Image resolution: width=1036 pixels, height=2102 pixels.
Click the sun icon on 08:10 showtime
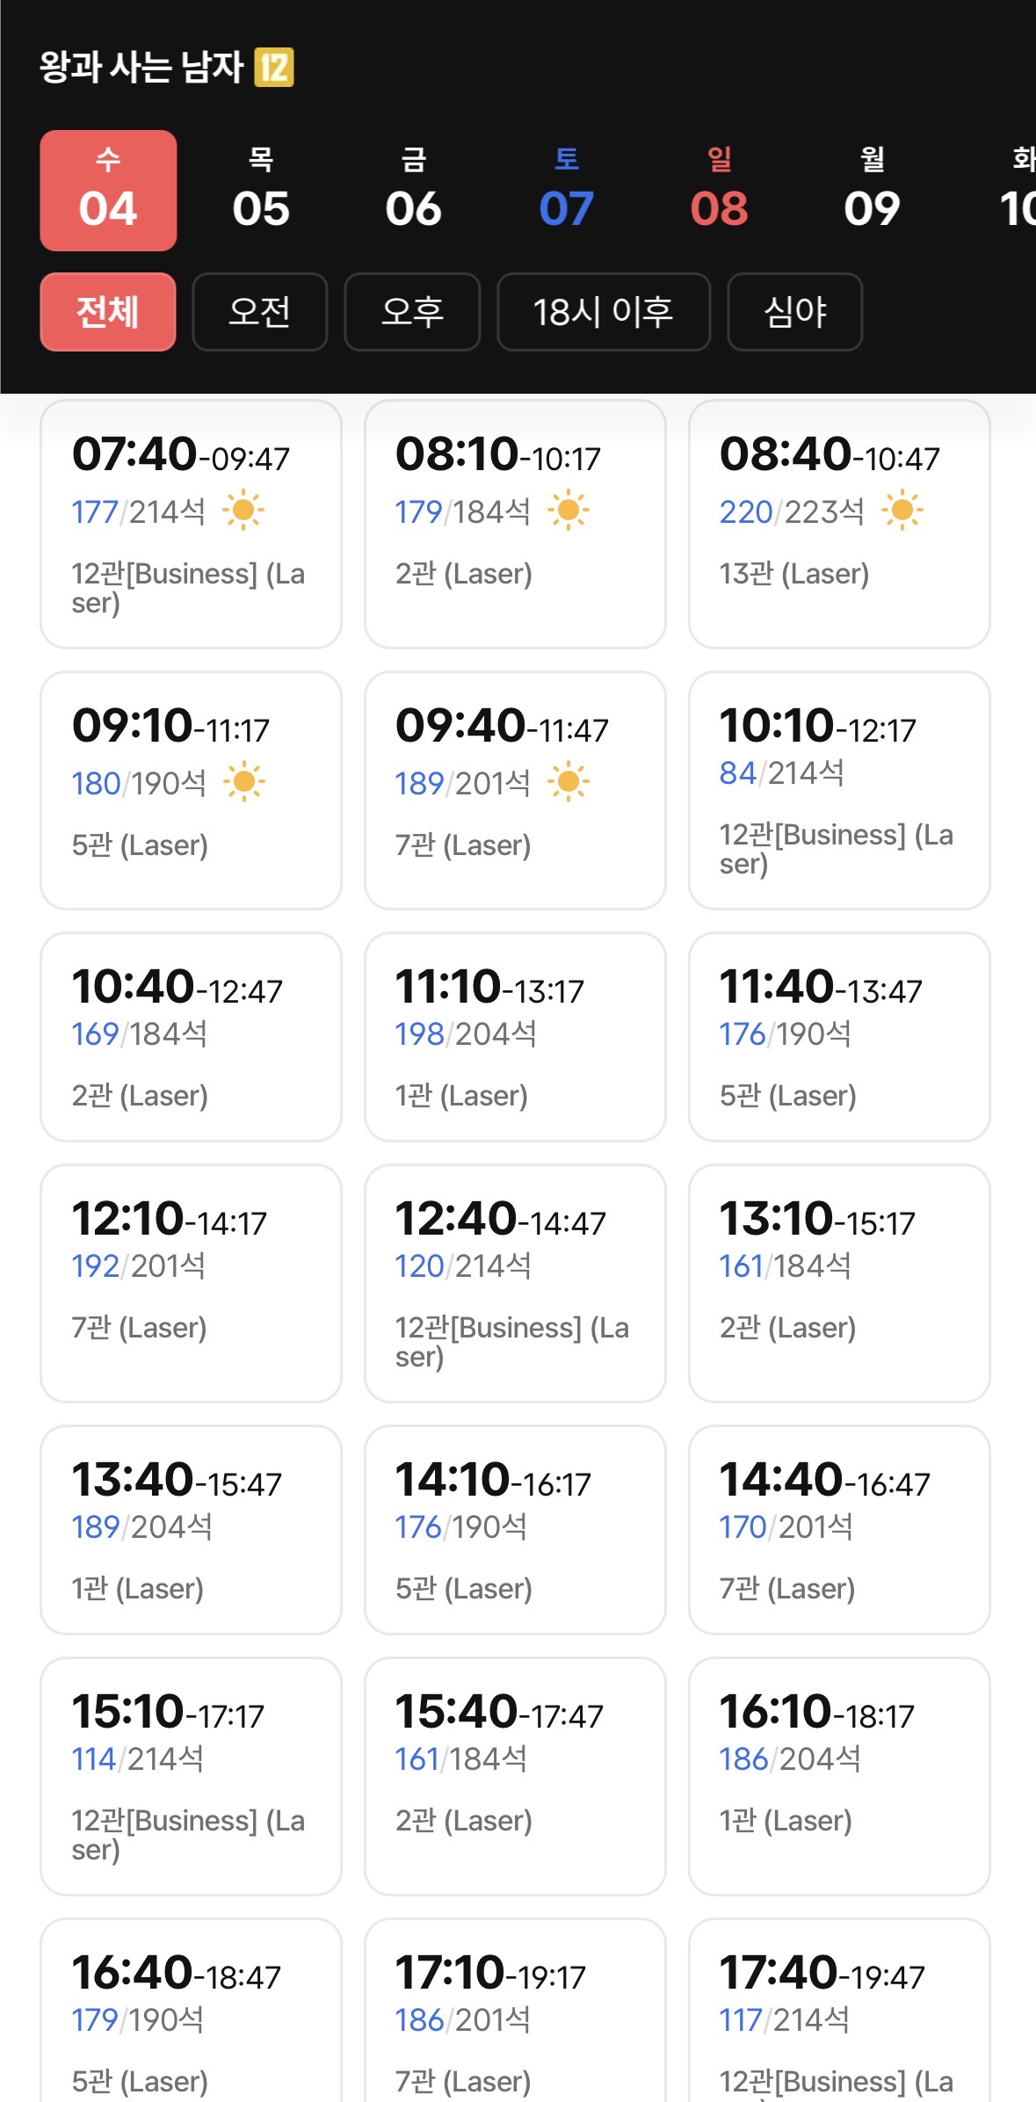point(569,511)
